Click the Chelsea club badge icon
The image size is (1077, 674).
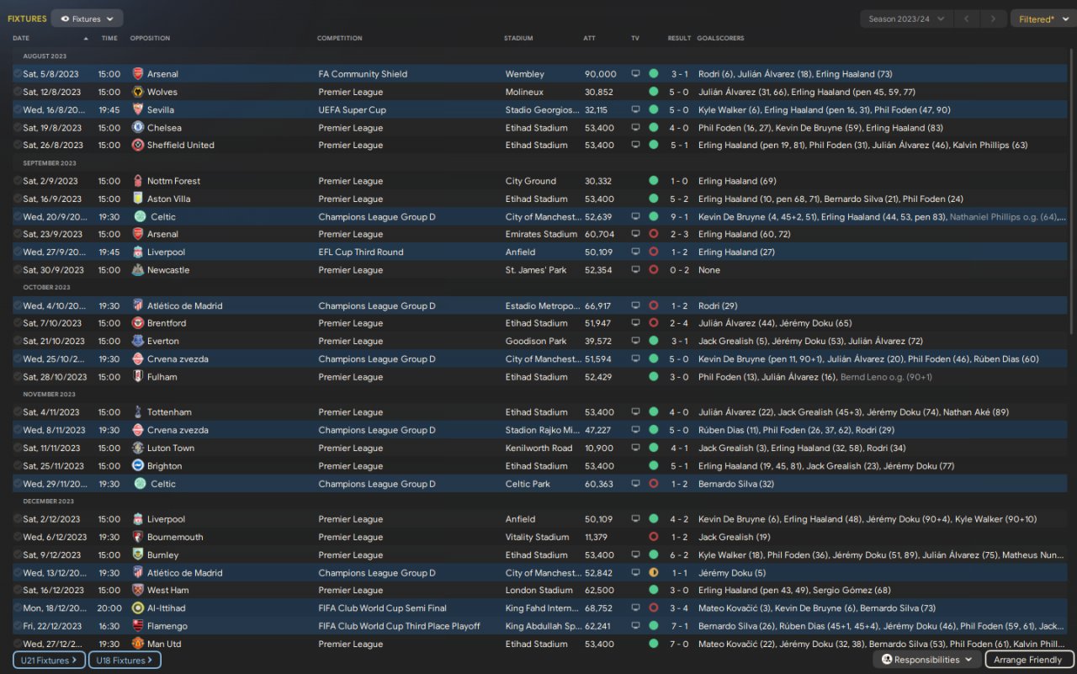[138, 128]
